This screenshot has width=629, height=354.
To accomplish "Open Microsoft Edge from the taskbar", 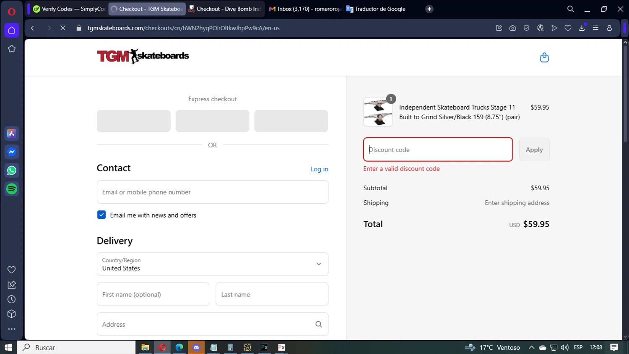I will [x=179, y=347].
